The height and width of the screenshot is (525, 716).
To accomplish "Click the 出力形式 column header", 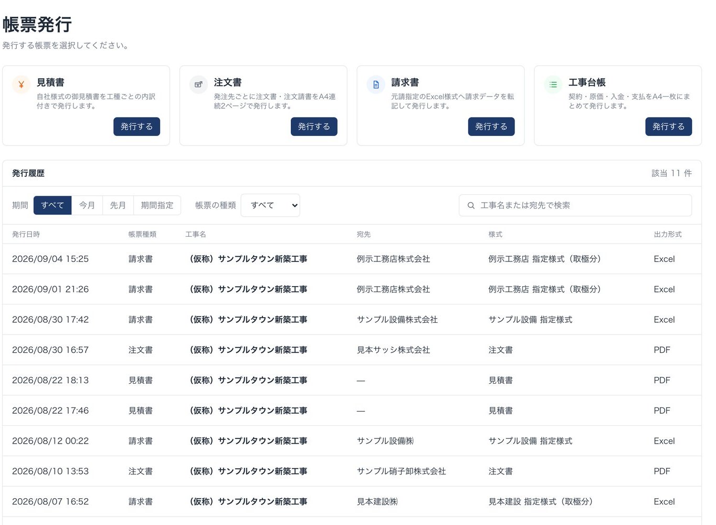I will [668, 234].
